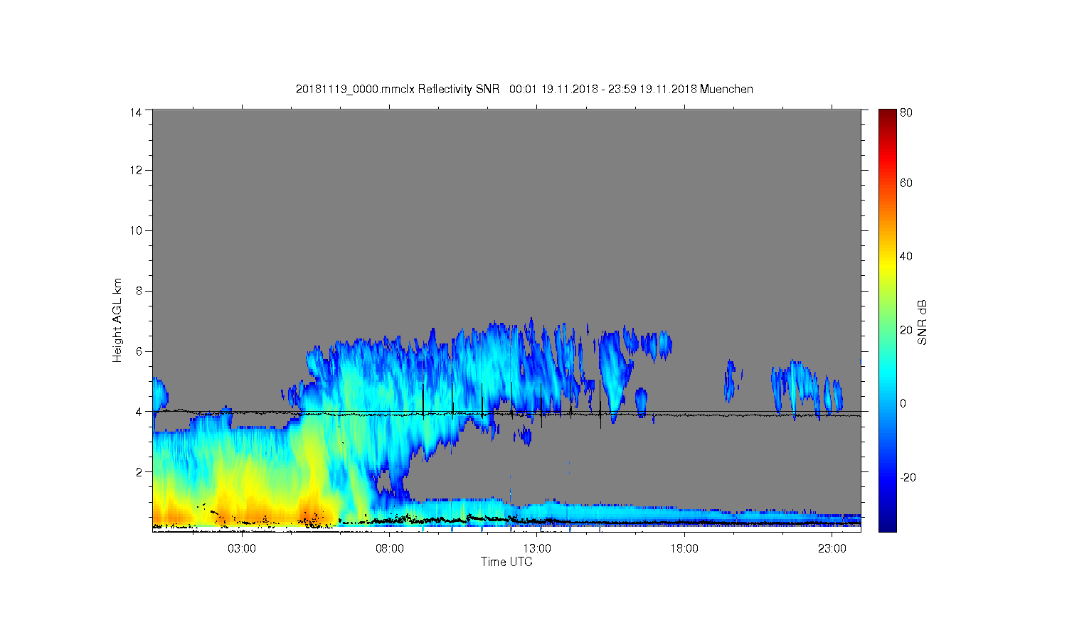
Task: Click the colorbar value 80
Action: pyautogui.click(x=906, y=112)
